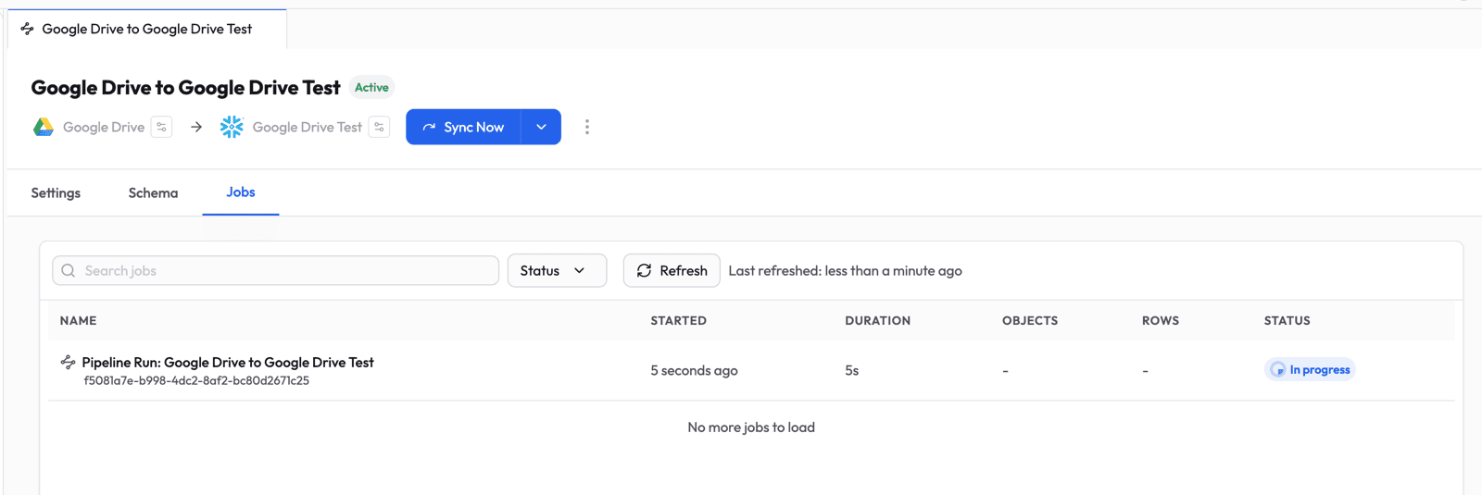The width and height of the screenshot is (1482, 495).
Task: Click the Google Drive source logo icon
Action: pos(44,128)
